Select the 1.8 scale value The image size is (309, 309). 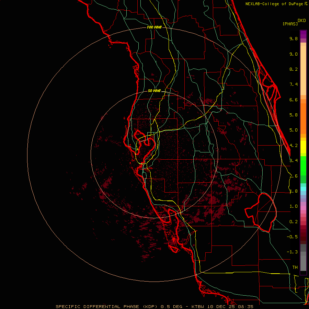294,191
